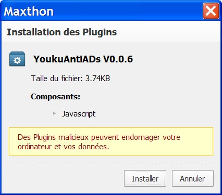Click the Taille du fichier label
The width and height of the screenshot is (222, 195).
coord(57,79)
